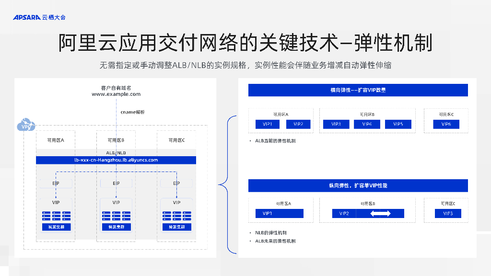Click the VIP6 box in 可用区C
The height and width of the screenshot is (276, 491).
[446, 124]
